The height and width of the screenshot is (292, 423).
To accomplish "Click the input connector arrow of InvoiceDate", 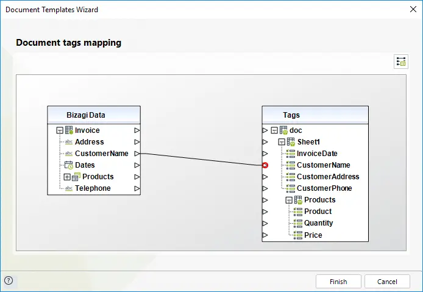I will click(265, 154).
